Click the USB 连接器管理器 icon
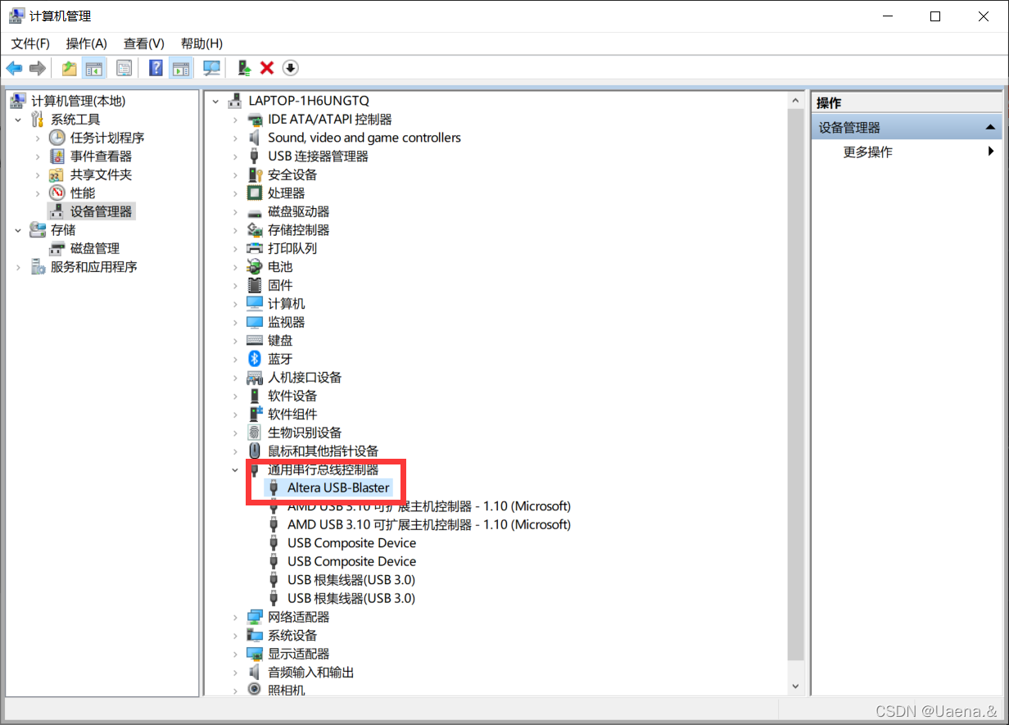 tap(255, 156)
